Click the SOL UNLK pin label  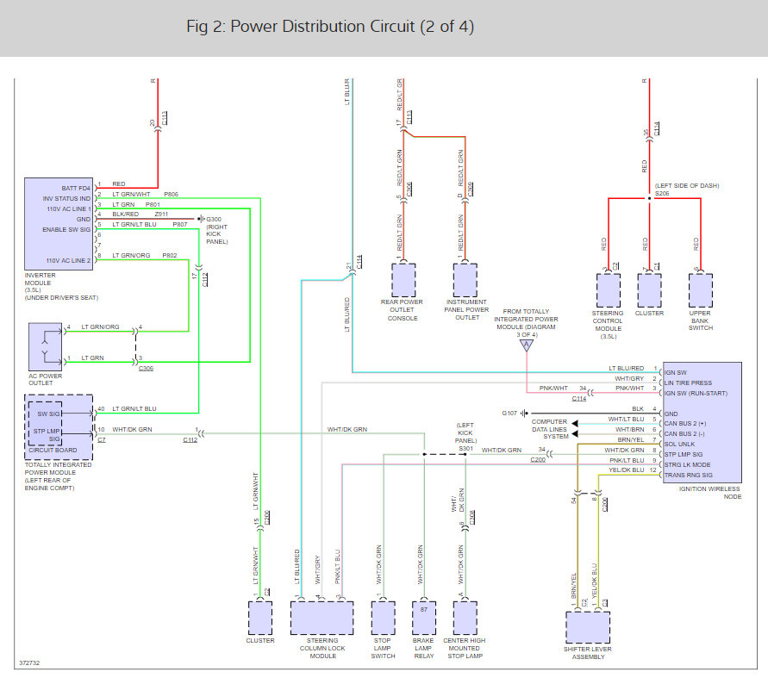point(679,444)
